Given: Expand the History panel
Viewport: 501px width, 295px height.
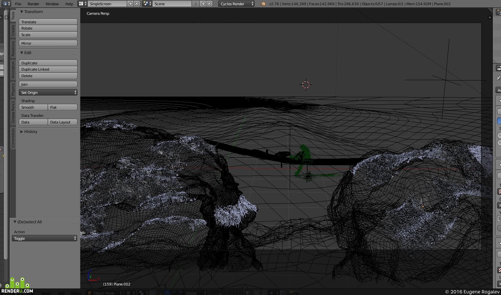Looking at the screenshot, I should coord(22,131).
